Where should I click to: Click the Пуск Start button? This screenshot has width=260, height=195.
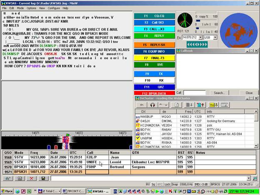point(7,191)
